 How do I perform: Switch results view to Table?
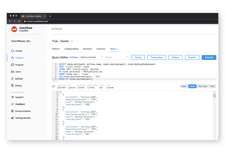coord(184,86)
